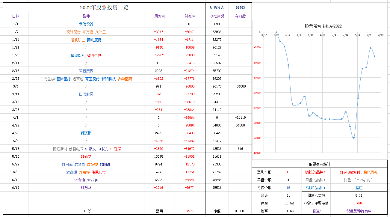This screenshot has width=390, height=217.
Task: Click the 紫色品种持有中 note cell
Action: coord(359,211)
